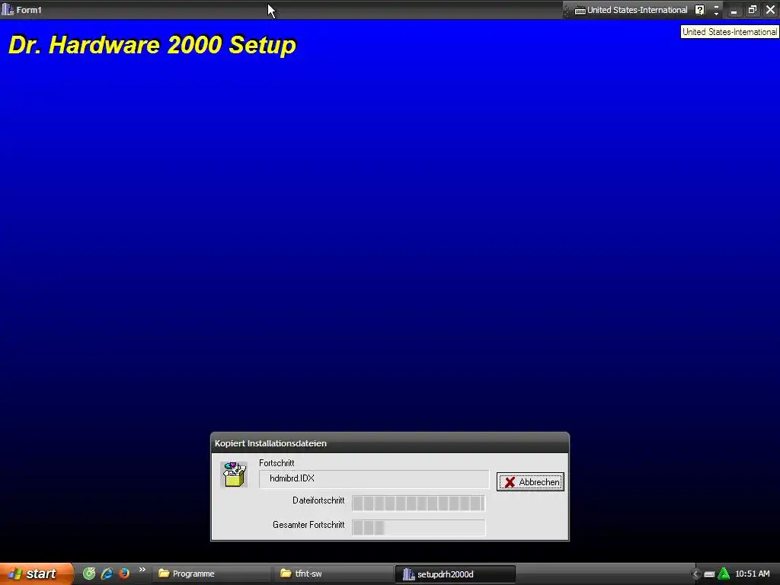The image size is (780, 585).
Task: Click the Kopiert Installationsdateien dialog title bar
Action: (390, 443)
